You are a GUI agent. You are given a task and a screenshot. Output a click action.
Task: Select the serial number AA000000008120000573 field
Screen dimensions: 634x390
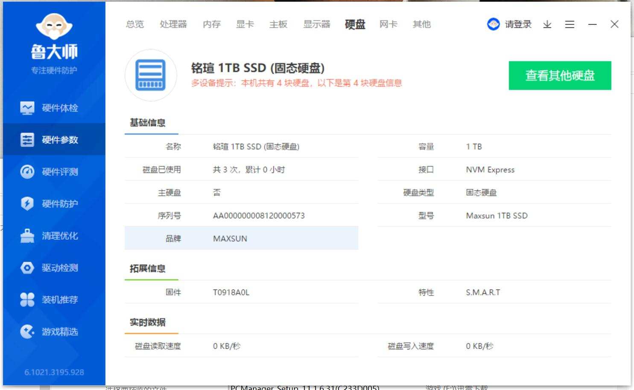tap(259, 215)
